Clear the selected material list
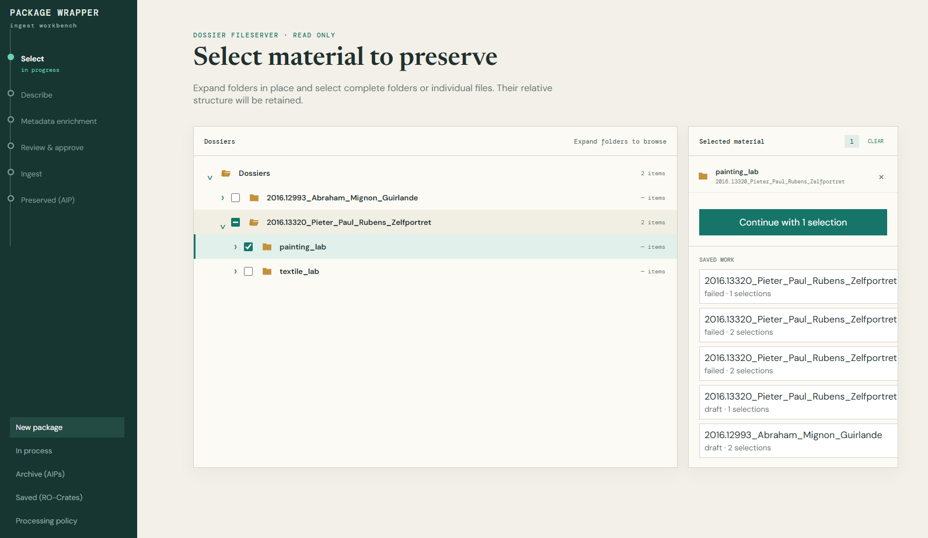 click(875, 141)
